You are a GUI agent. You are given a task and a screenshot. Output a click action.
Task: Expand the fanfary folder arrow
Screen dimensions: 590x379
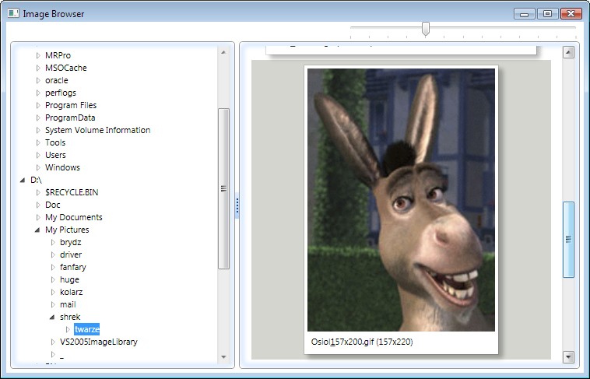[53, 267]
